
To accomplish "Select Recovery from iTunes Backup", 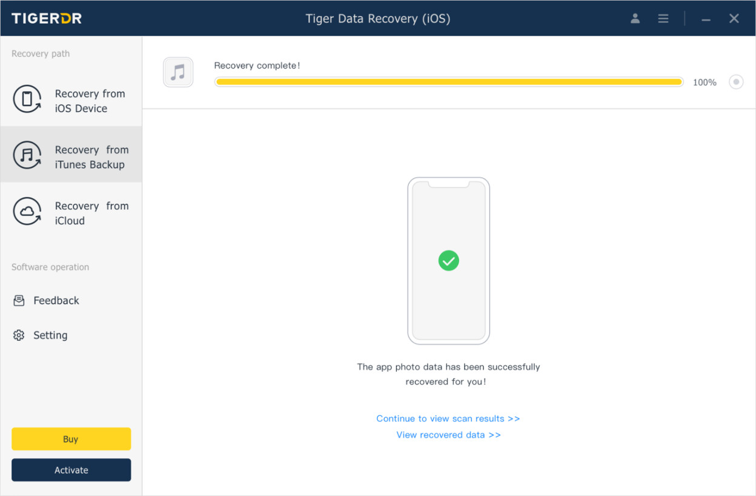I will point(71,155).
